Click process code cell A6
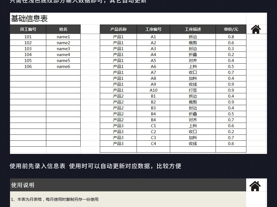Viewport: 277px width, 207px height. (x=153, y=67)
